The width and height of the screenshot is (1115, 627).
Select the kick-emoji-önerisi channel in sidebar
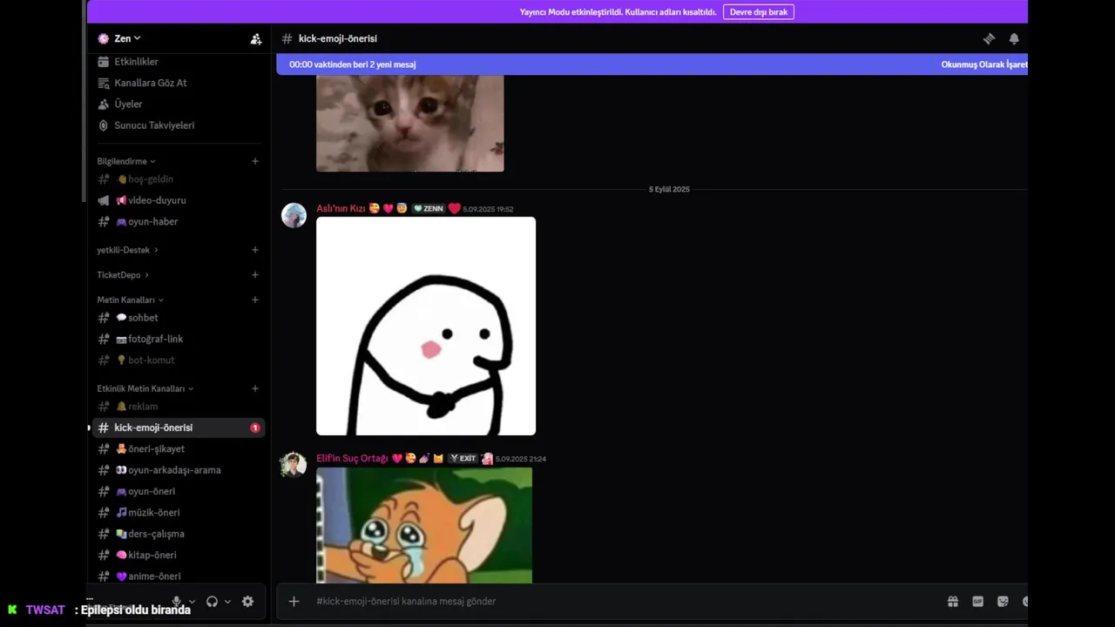(x=179, y=428)
